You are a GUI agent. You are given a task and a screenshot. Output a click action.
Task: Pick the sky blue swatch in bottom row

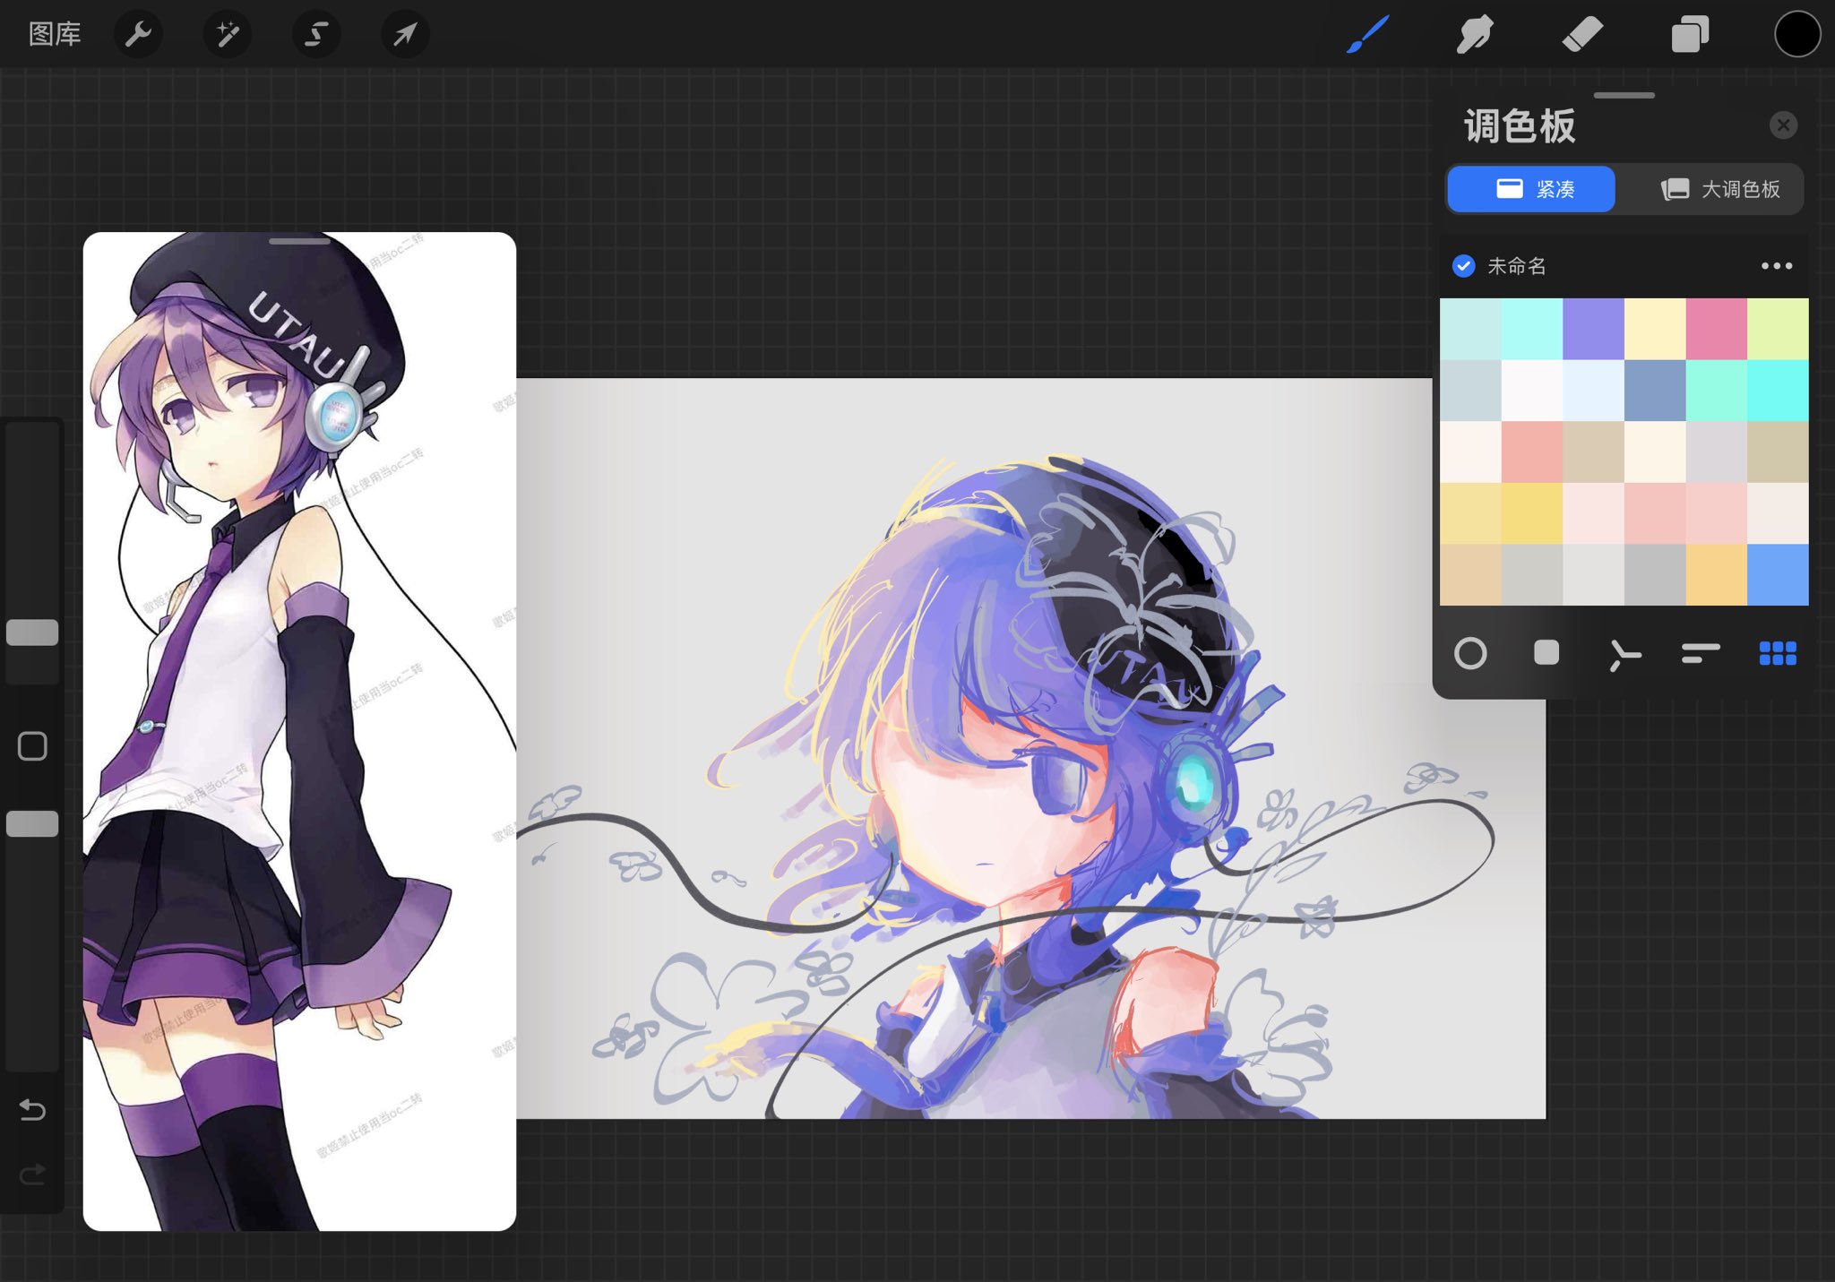tap(1778, 574)
